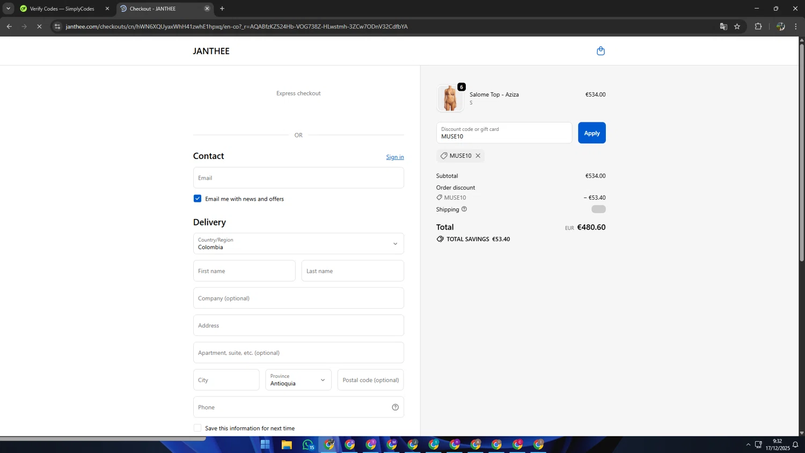This screenshot has width=805, height=453.
Task: Open the tab search dropdown arrow
Action: click(x=8, y=9)
